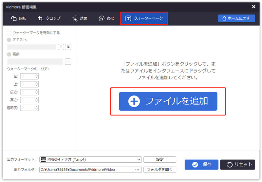Select the 強化 enhance tab
262x182 pixels.
tap(106, 18)
